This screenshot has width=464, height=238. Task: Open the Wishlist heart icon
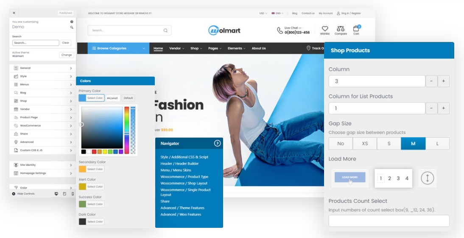pos(325,29)
